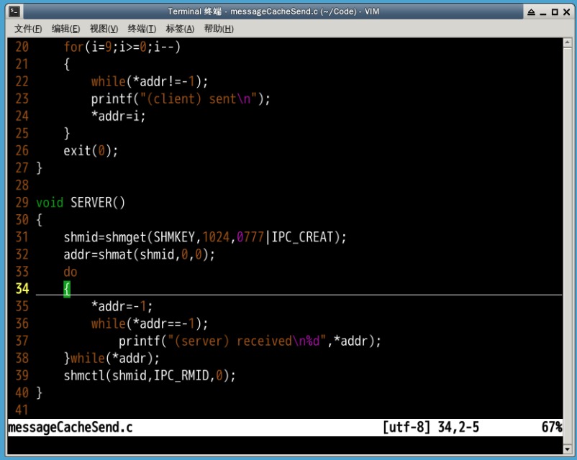Click the highlighted green brace on line 34
Screen dimensions: 577x460
(x=67, y=289)
